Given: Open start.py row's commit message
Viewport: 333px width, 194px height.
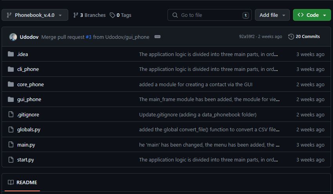Looking at the screenshot, I should (x=208, y=160).
